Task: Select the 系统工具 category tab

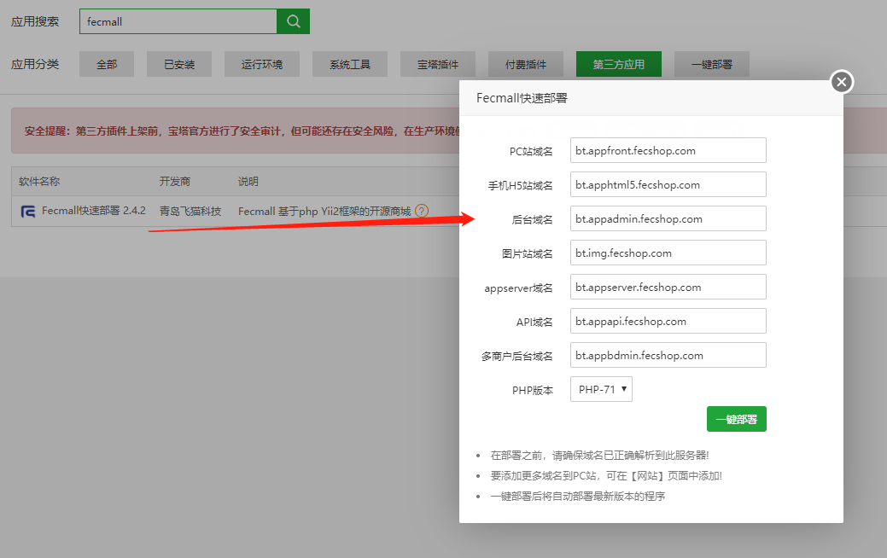Action: [350, 64]
